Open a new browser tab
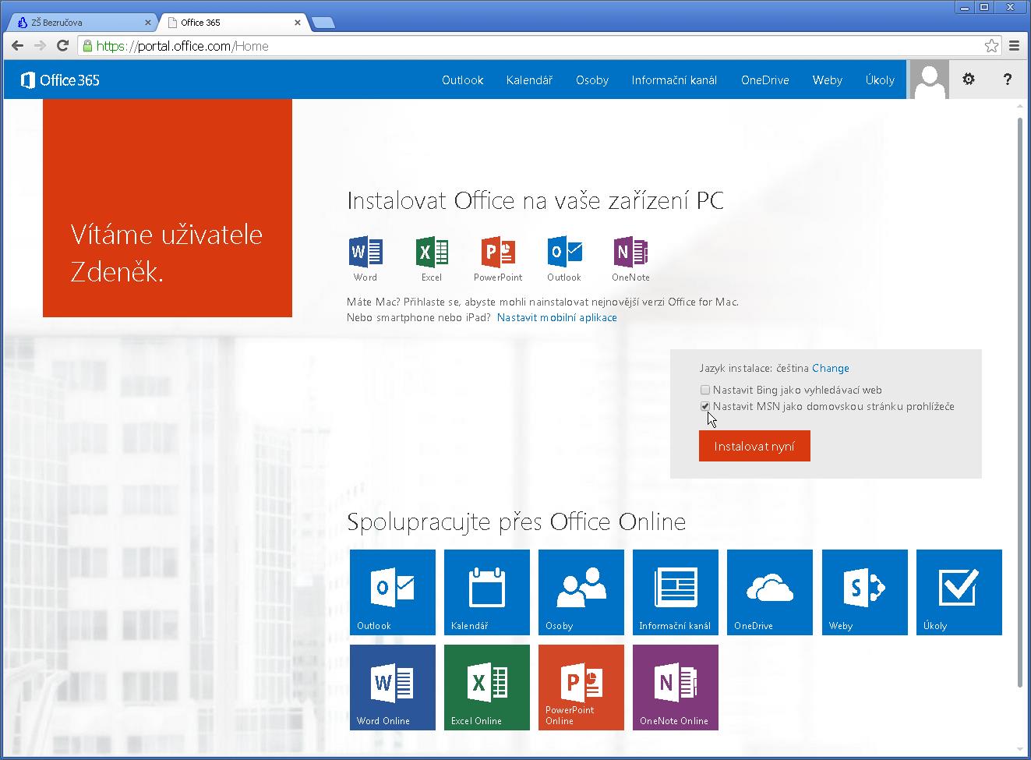This screenshot has height=760, width=1031. point(323,23)
